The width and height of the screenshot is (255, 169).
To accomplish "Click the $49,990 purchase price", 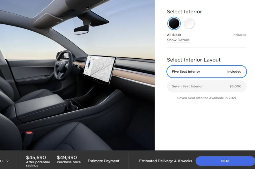I will 67,158.
